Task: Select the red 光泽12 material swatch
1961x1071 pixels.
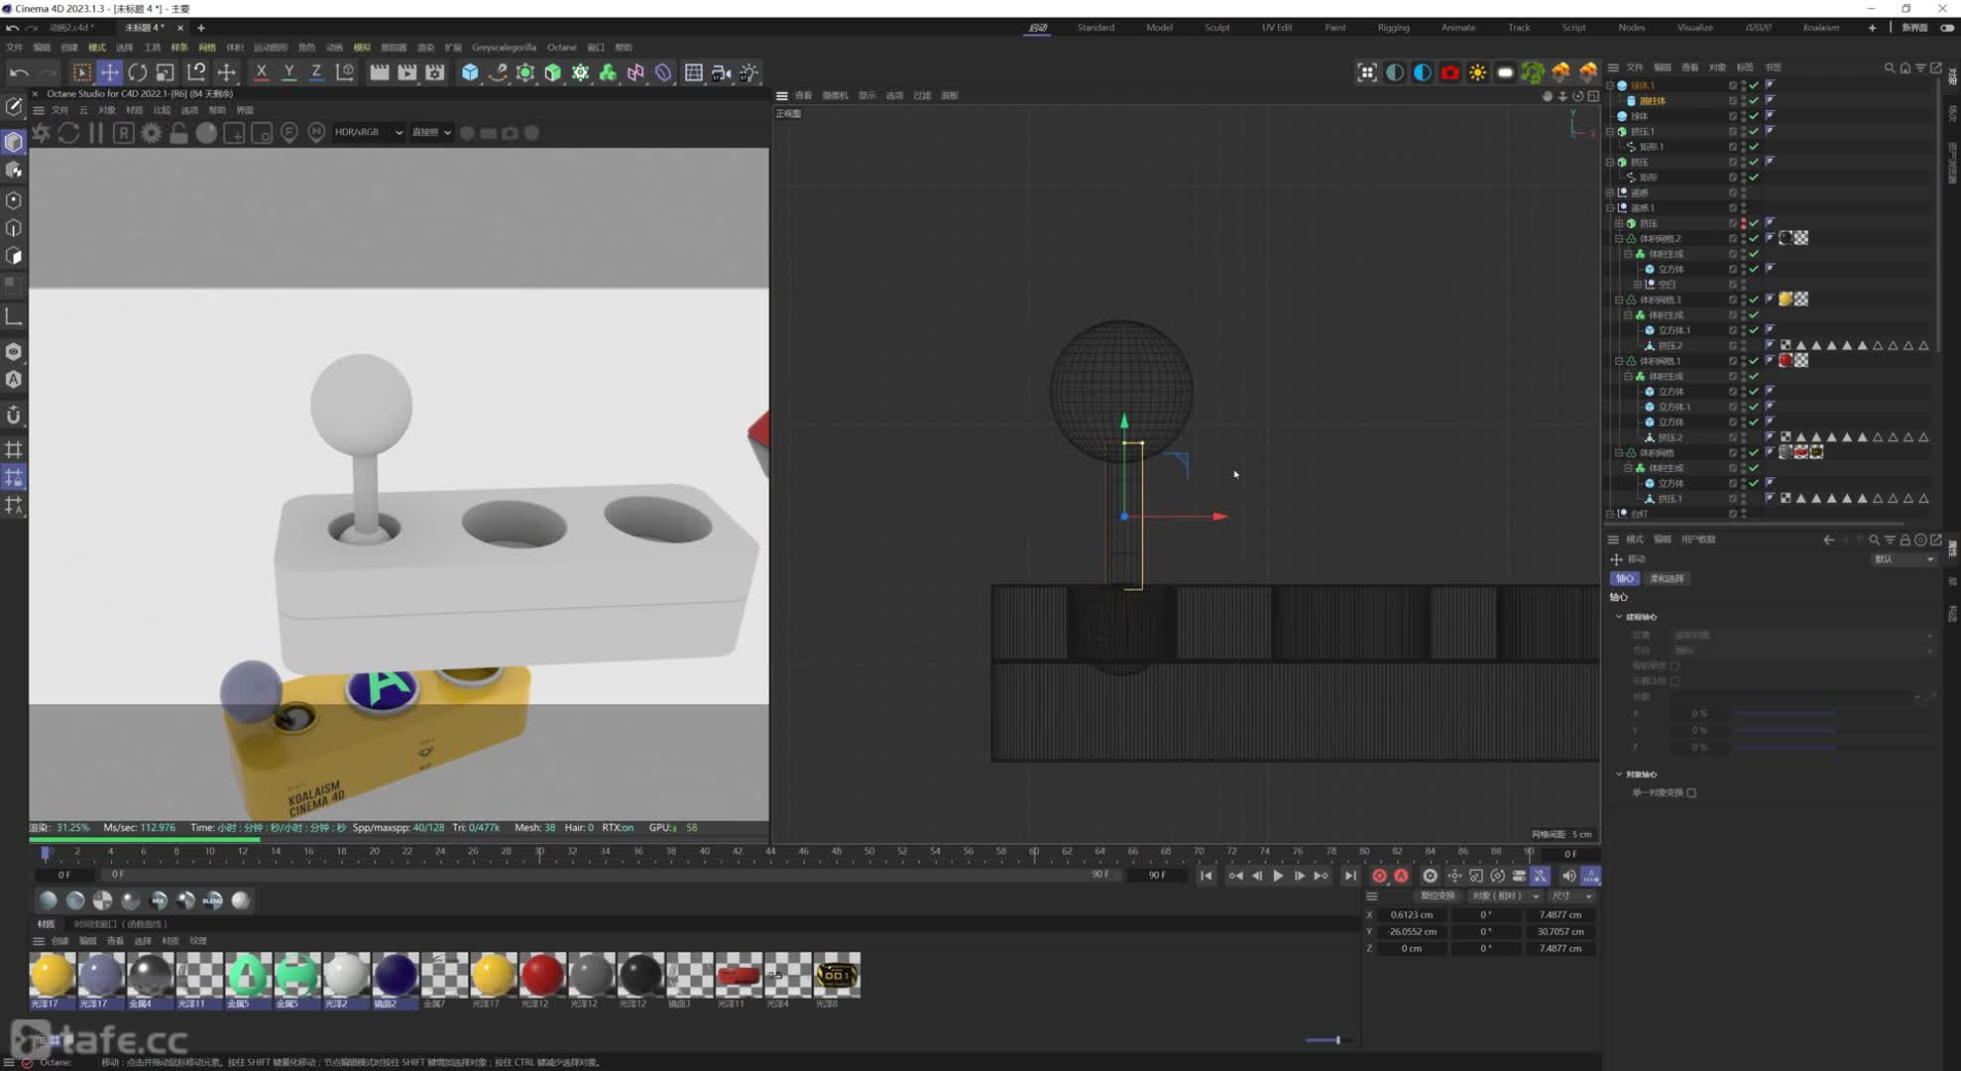Action: (541, 975)
